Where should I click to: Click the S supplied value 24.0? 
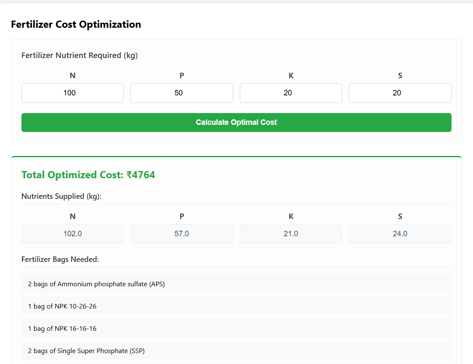(400, 234)
